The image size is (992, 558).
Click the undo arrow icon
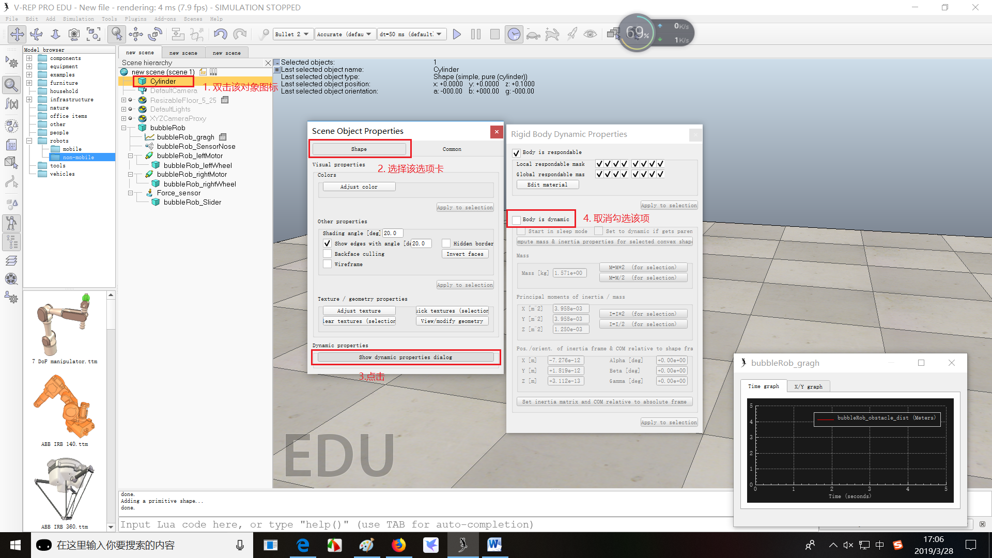(221, 34)
